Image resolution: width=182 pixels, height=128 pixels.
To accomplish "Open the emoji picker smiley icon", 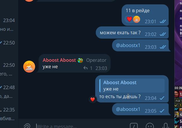I will 150,126.
